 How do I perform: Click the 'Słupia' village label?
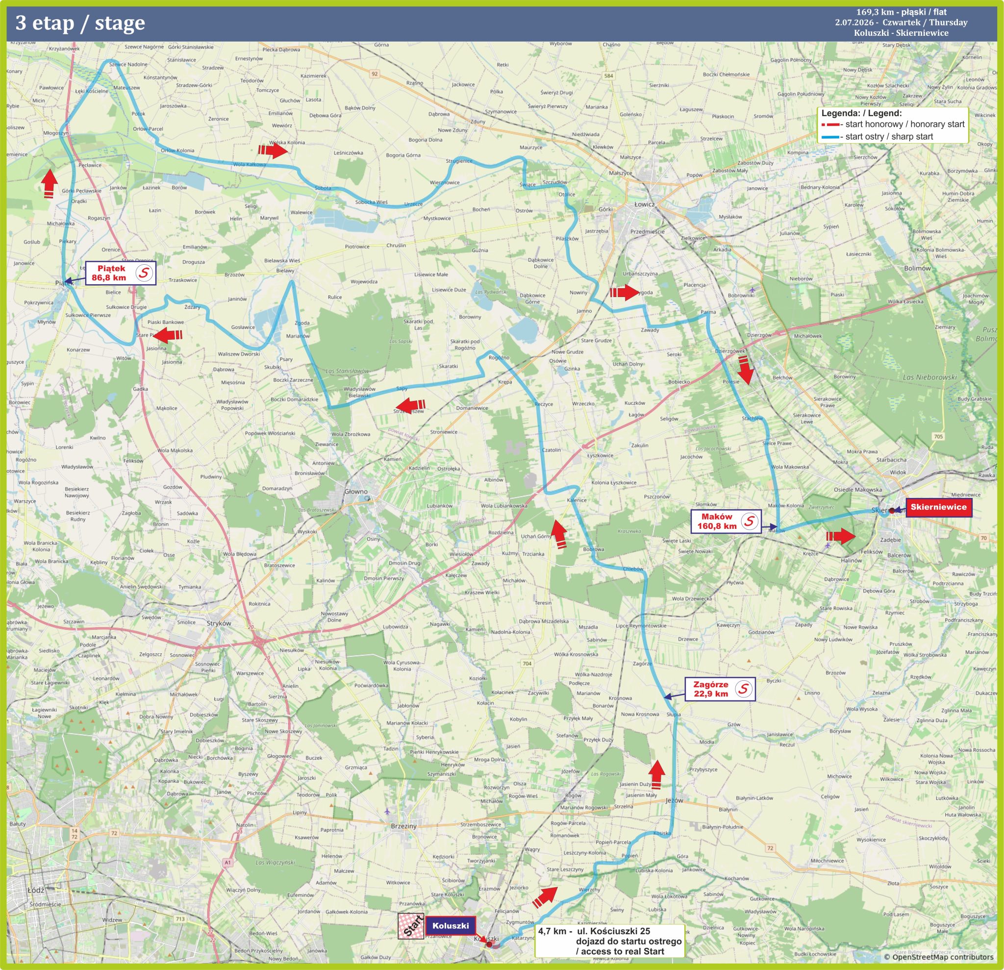pyautogui.click(x=674, y=714)
